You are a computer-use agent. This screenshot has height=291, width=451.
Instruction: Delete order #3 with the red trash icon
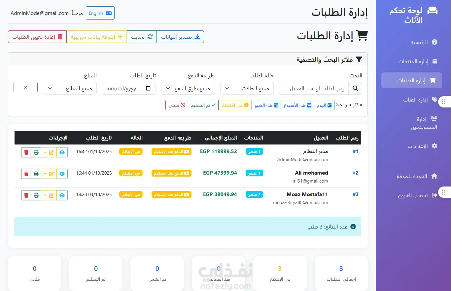click(26, 195)
